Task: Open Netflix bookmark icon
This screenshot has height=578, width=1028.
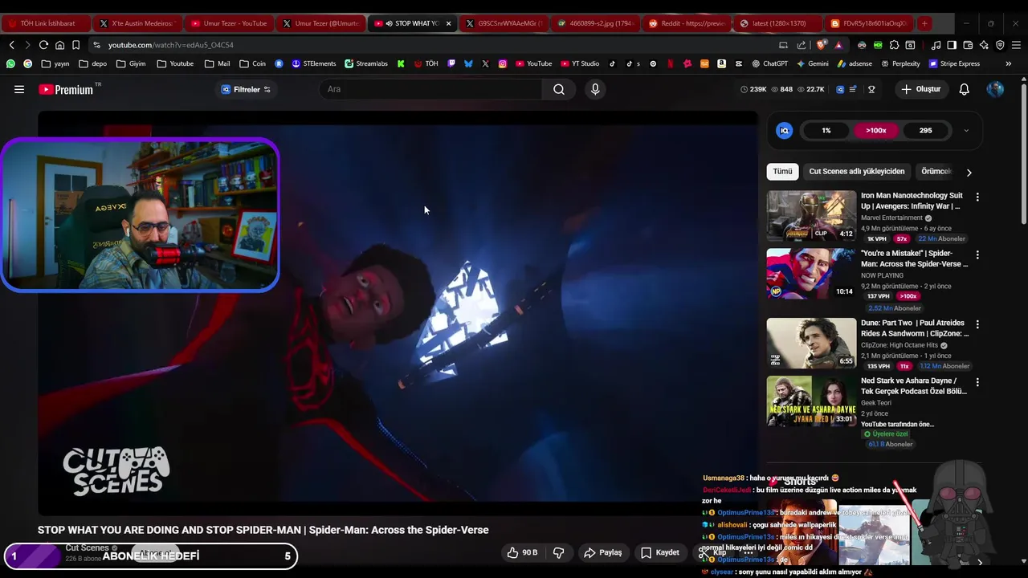Action: point(671,63)
